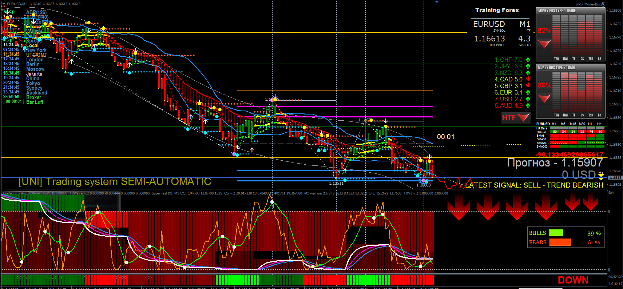
Task: Click the green up arrow beside CHF 7.0
Action: [x=528, y=60]
